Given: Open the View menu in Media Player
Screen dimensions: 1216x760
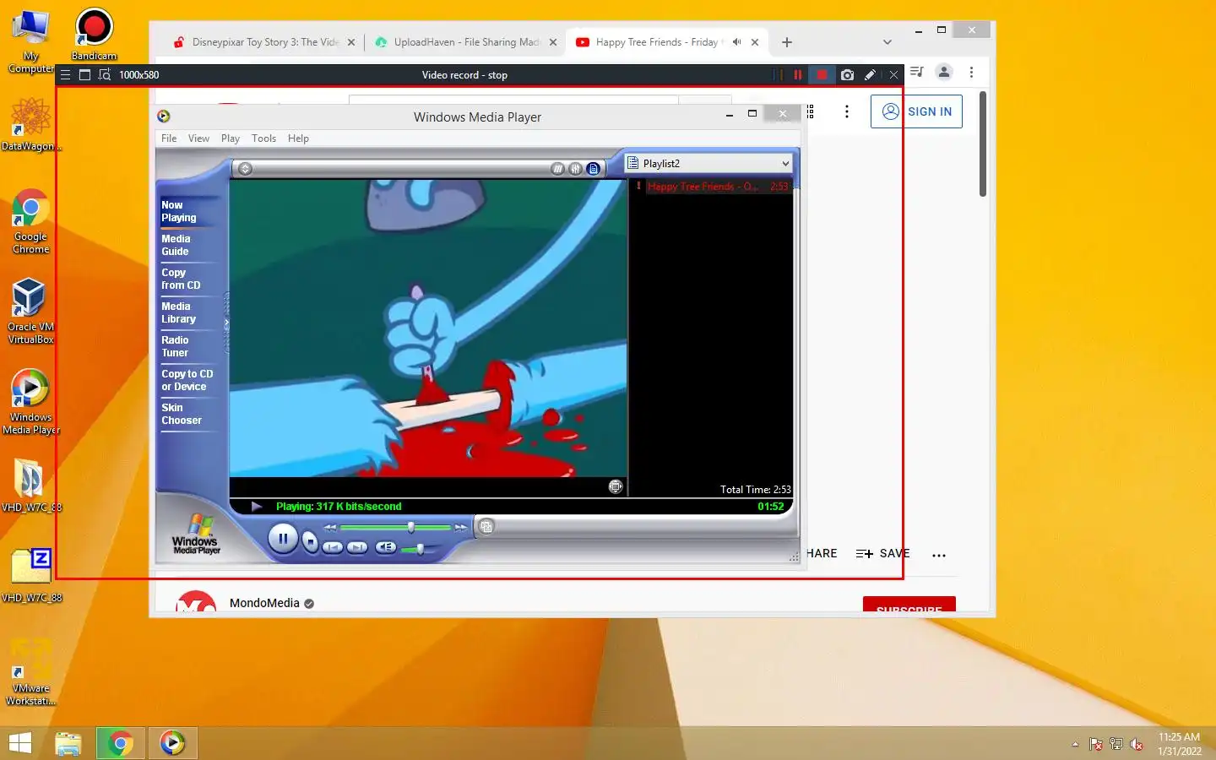Looking at the screenshot, I should pos(198,138).
